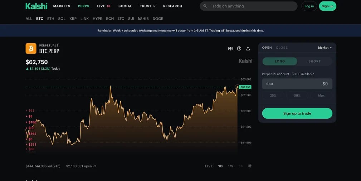Click the maintenance reminder banner text

[181, 31]
